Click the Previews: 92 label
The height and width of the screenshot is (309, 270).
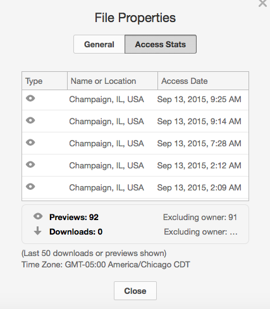click(x=74, y=218)
